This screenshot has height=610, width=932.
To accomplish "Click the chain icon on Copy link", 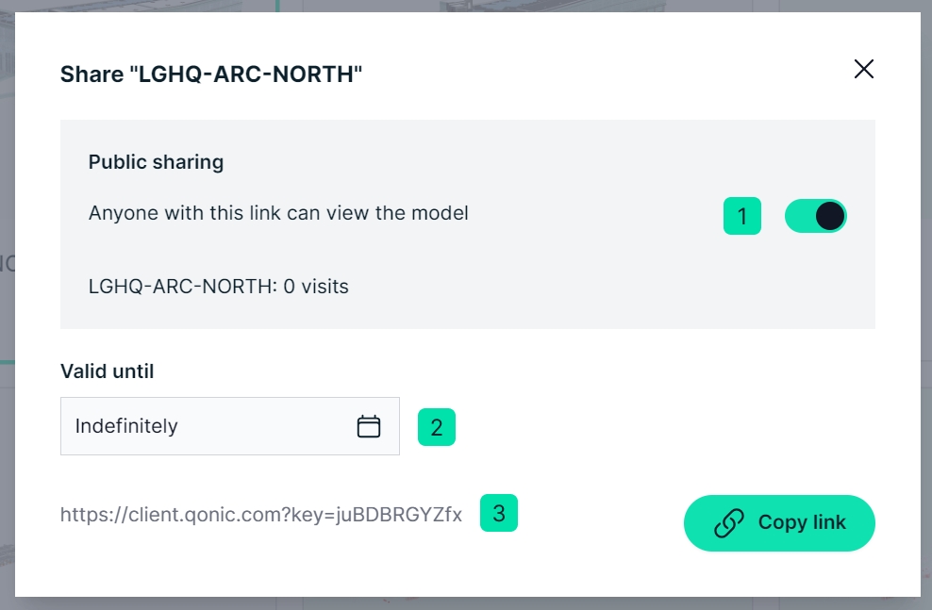I will 729,522.
